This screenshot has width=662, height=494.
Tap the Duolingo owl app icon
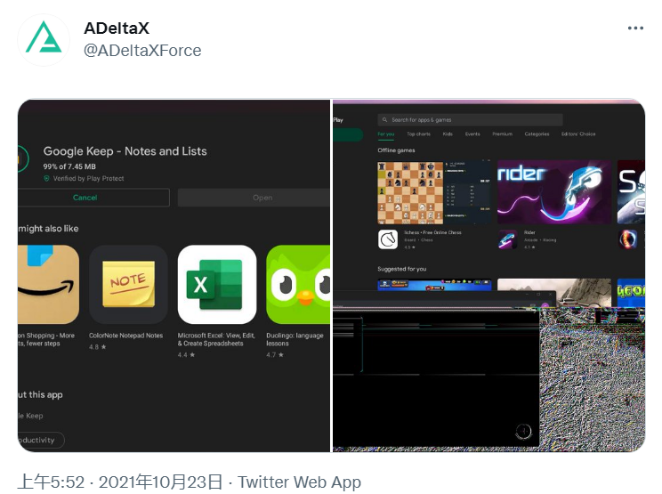click(x=298, y=285)
